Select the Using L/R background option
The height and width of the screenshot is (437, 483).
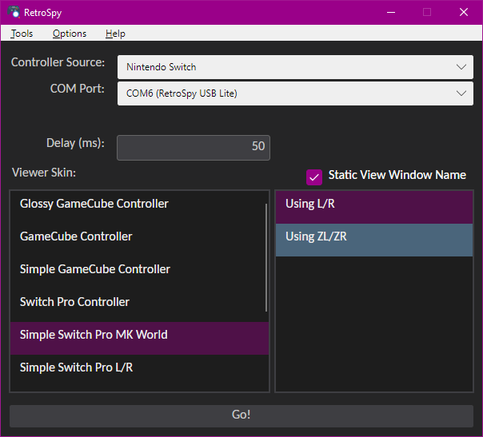click(x=374, y=207)
